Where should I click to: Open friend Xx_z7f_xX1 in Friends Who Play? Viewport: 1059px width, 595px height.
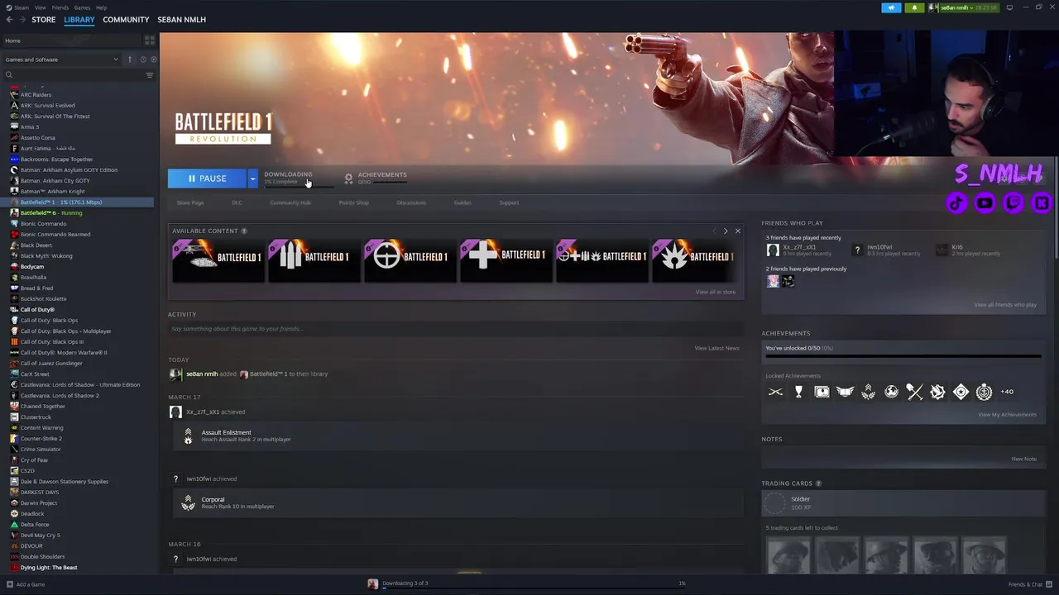pyautogui.click(x=798, y=250)
